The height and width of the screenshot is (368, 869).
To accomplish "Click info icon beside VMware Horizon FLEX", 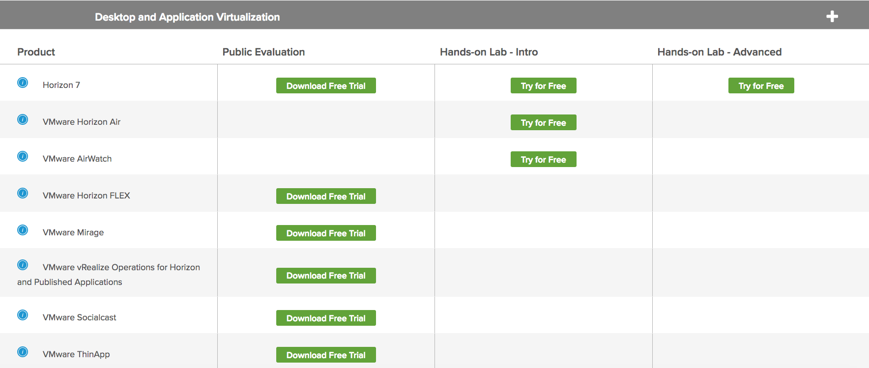I will [x=23, y=193].
